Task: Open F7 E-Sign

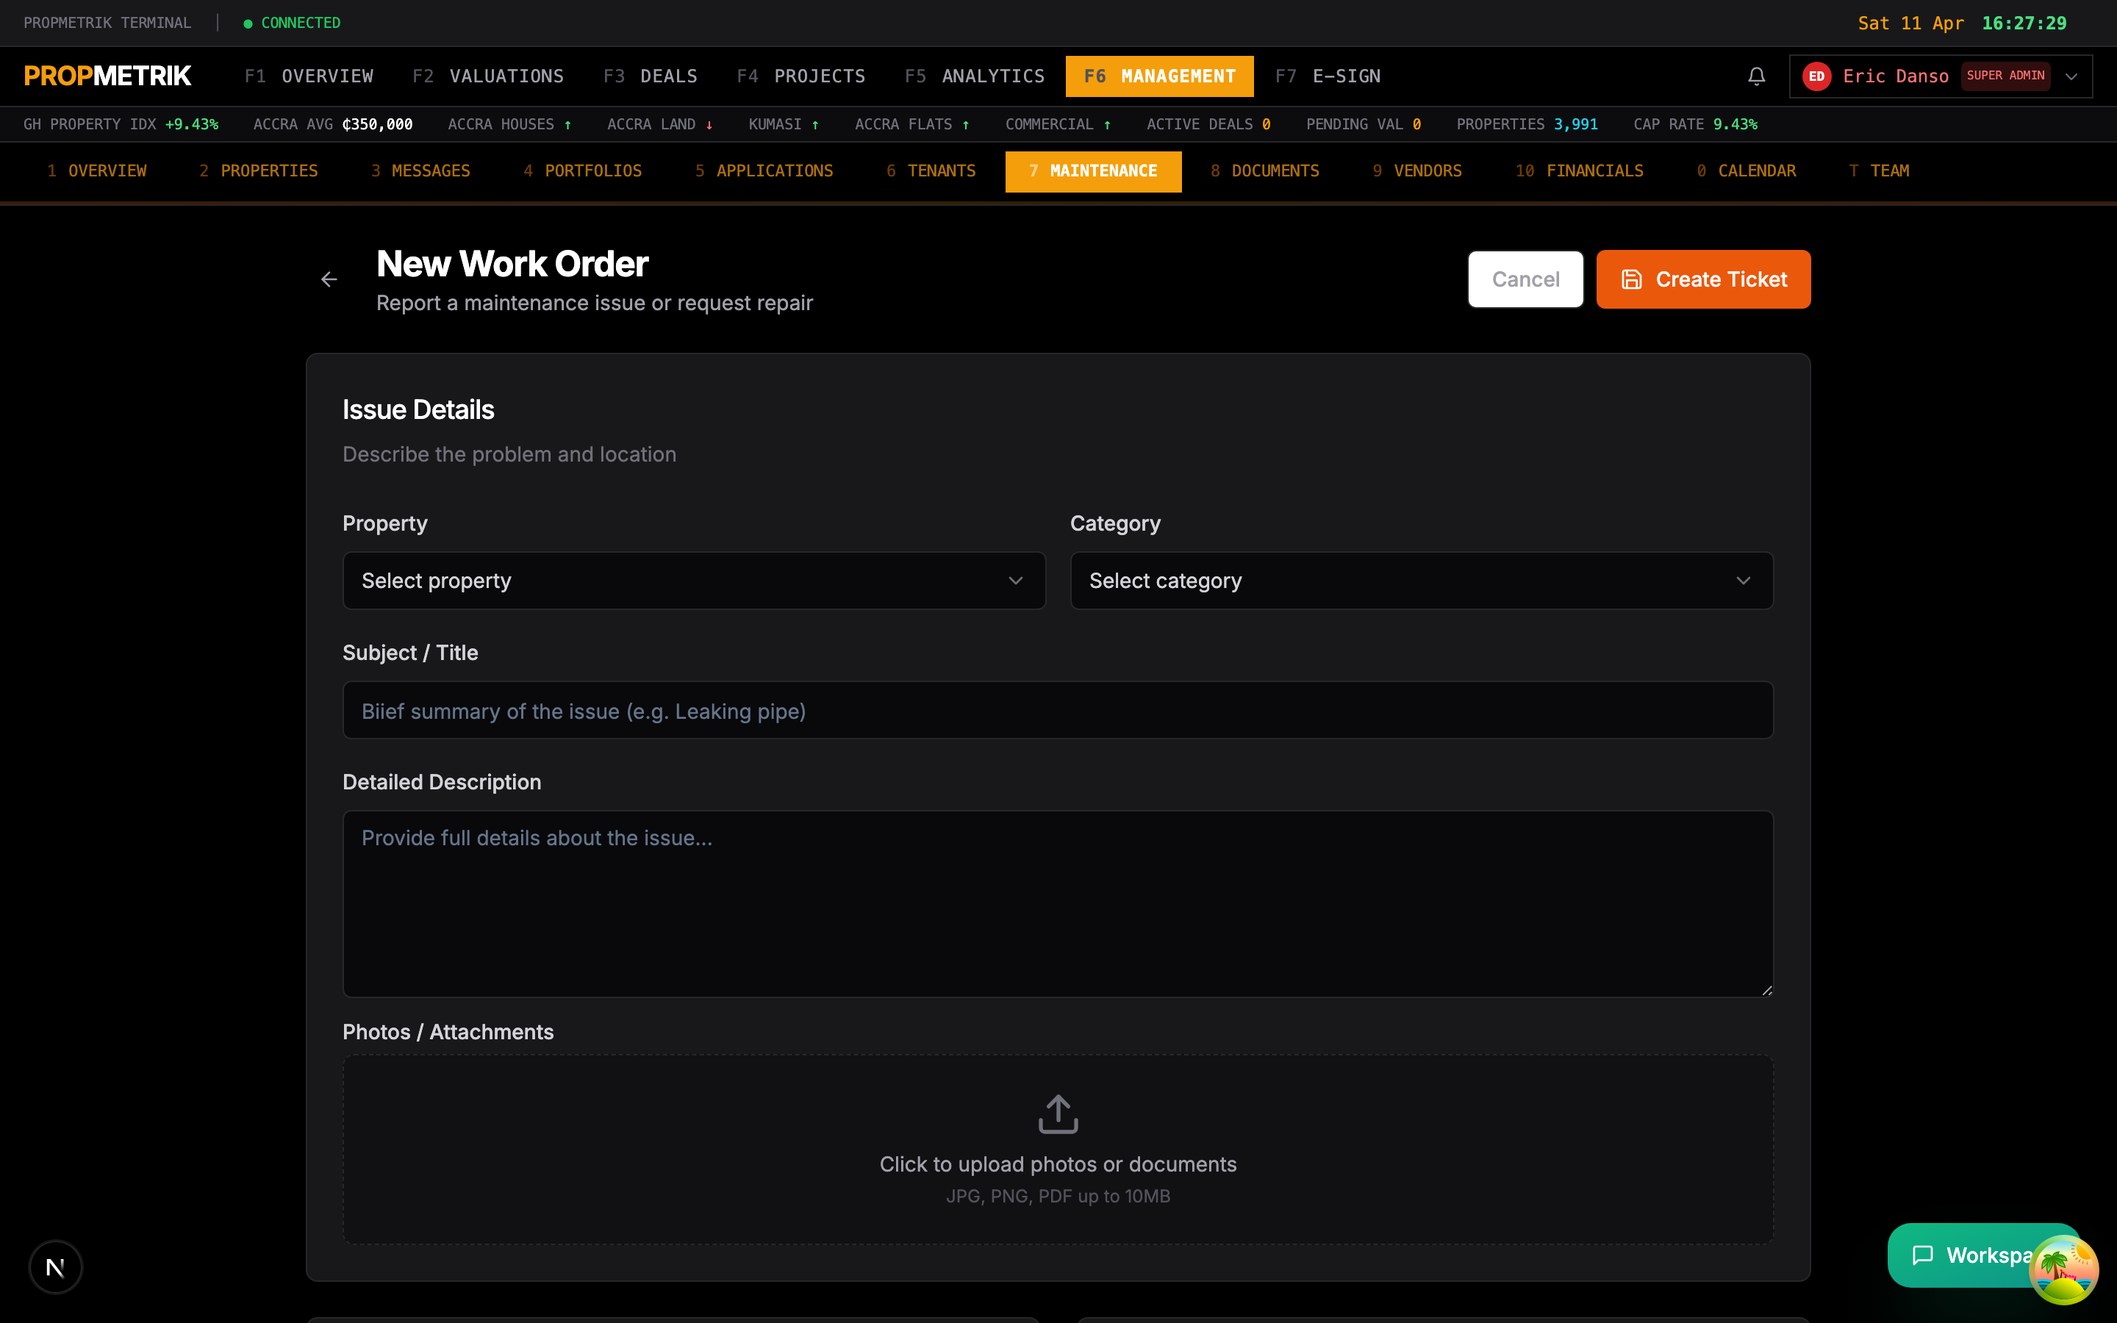Action: click(x=1327, y=76)
